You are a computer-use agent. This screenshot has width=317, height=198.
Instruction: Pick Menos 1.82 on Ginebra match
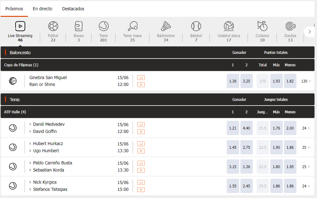290,81
